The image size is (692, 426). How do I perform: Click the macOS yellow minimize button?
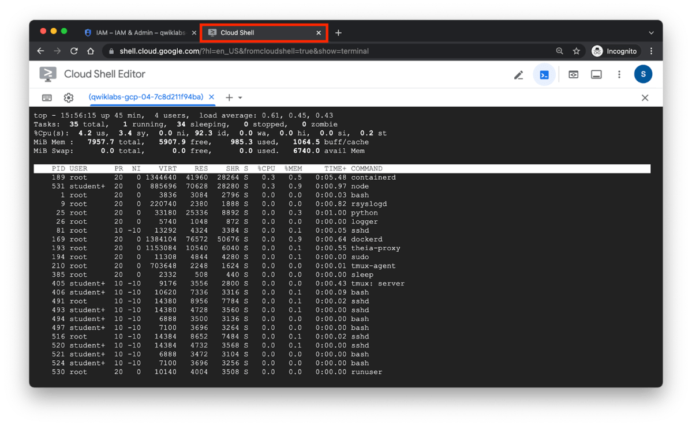(54, 31)
